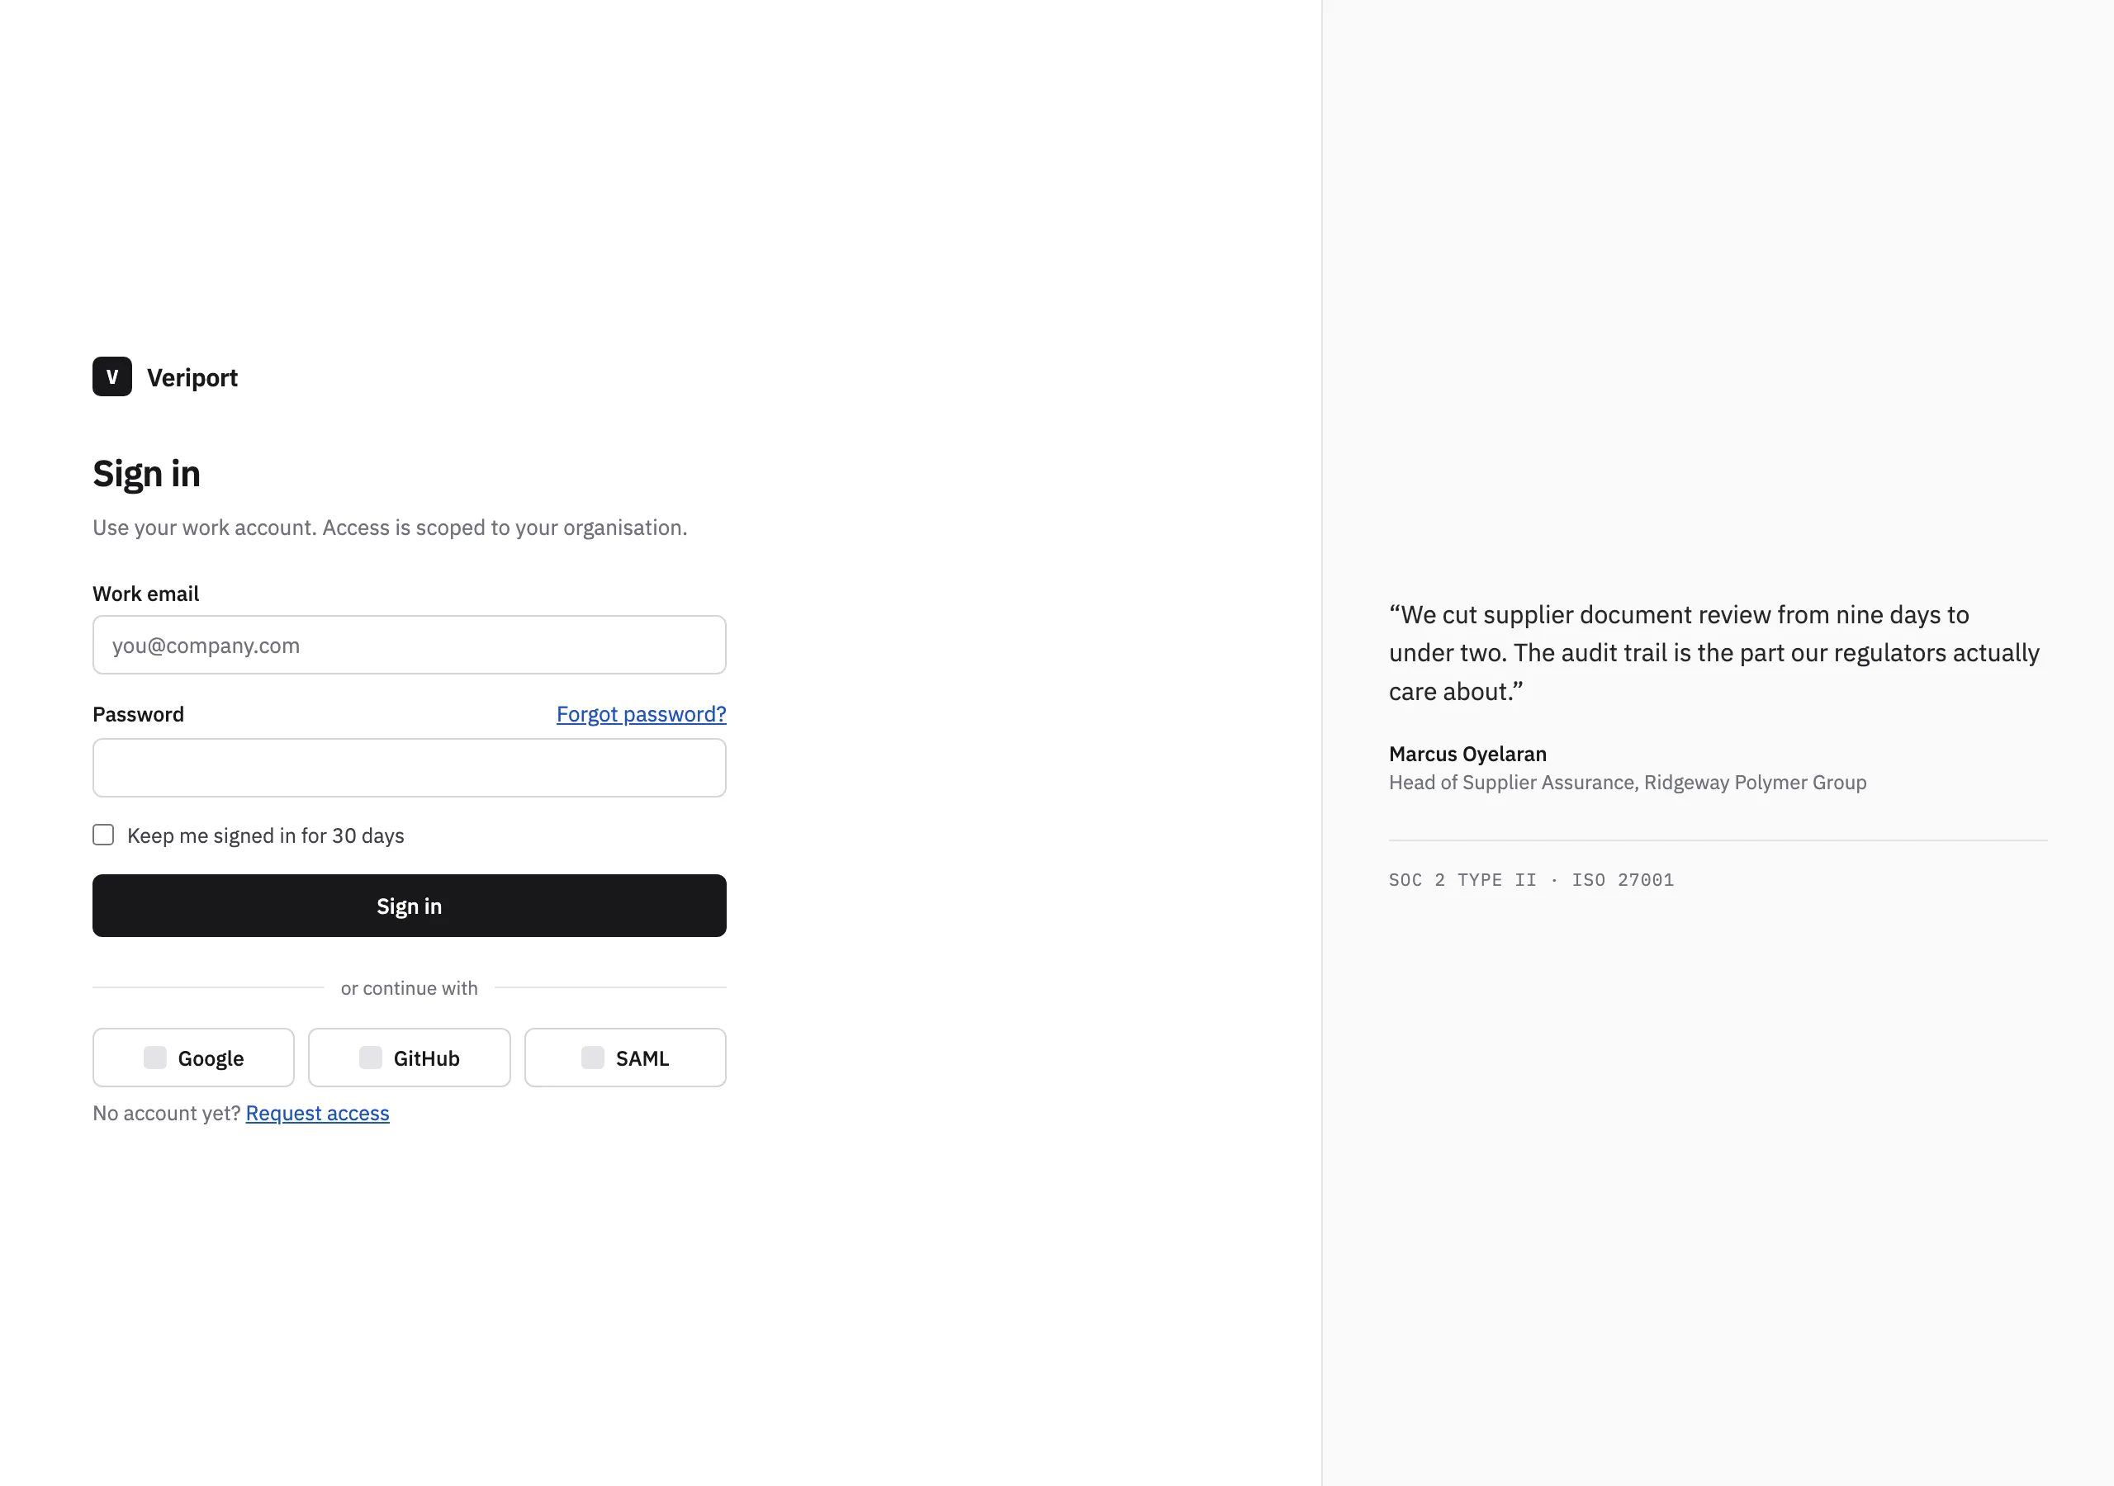Continue with GitHub button

point(409,1057)
